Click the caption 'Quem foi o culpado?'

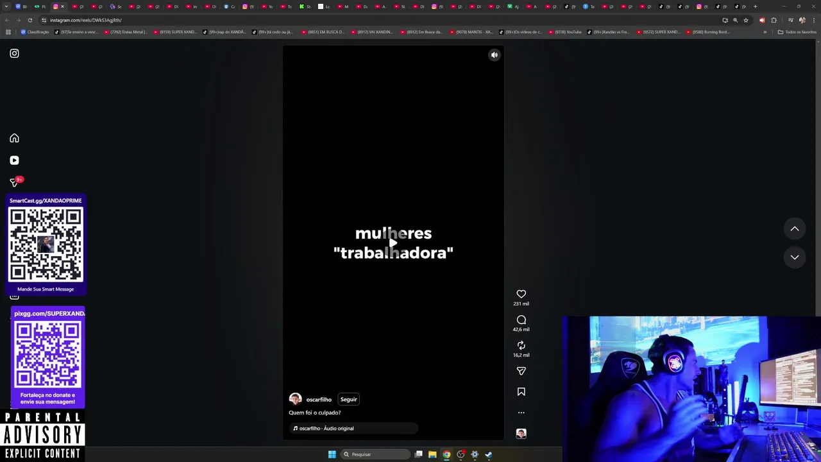coord(315,413)
